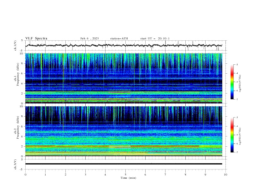
Task: Click the "VLF Spectra" plot title
Action: pyautogui.click(x=36, y=38)
